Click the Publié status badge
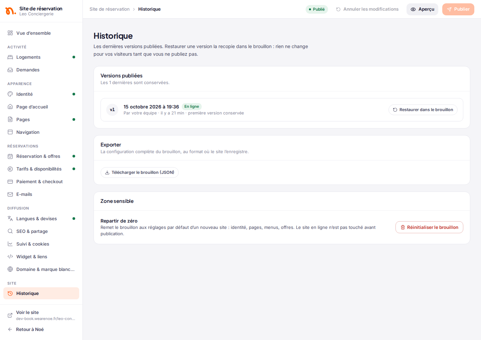 [x=317, y=9]
